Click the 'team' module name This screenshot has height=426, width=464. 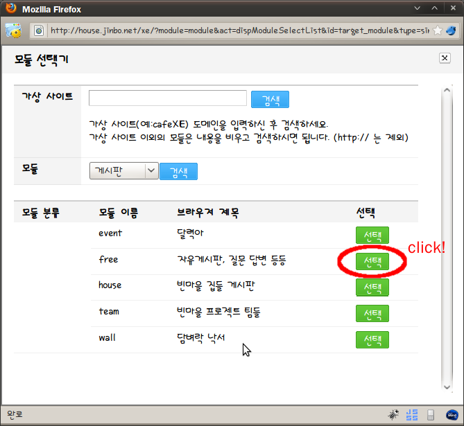pos(109,311)
